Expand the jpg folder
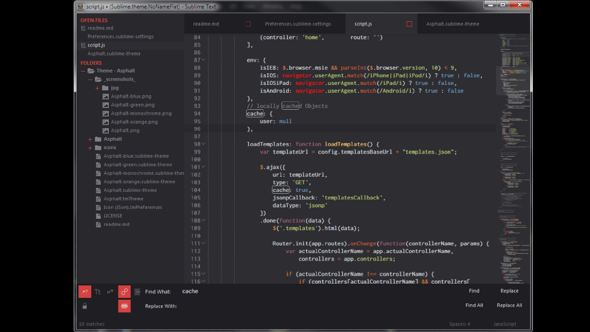This screenshot has width=590, height=332. [97, 88]
